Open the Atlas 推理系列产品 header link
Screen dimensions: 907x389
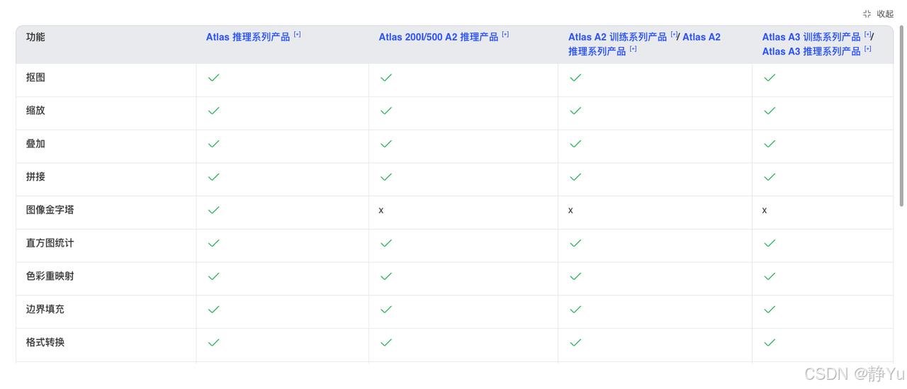pos(248,37)
